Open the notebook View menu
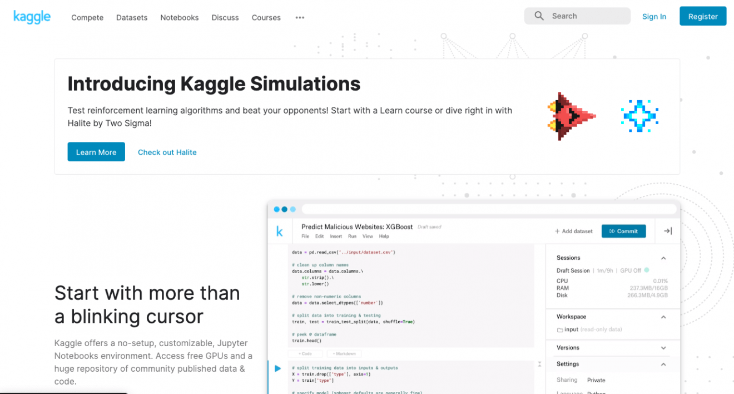734x394 pixels. click(x=368, y=237)
